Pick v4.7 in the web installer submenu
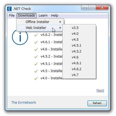Viewport: 116px width, 116px height. tap(79, 75)
